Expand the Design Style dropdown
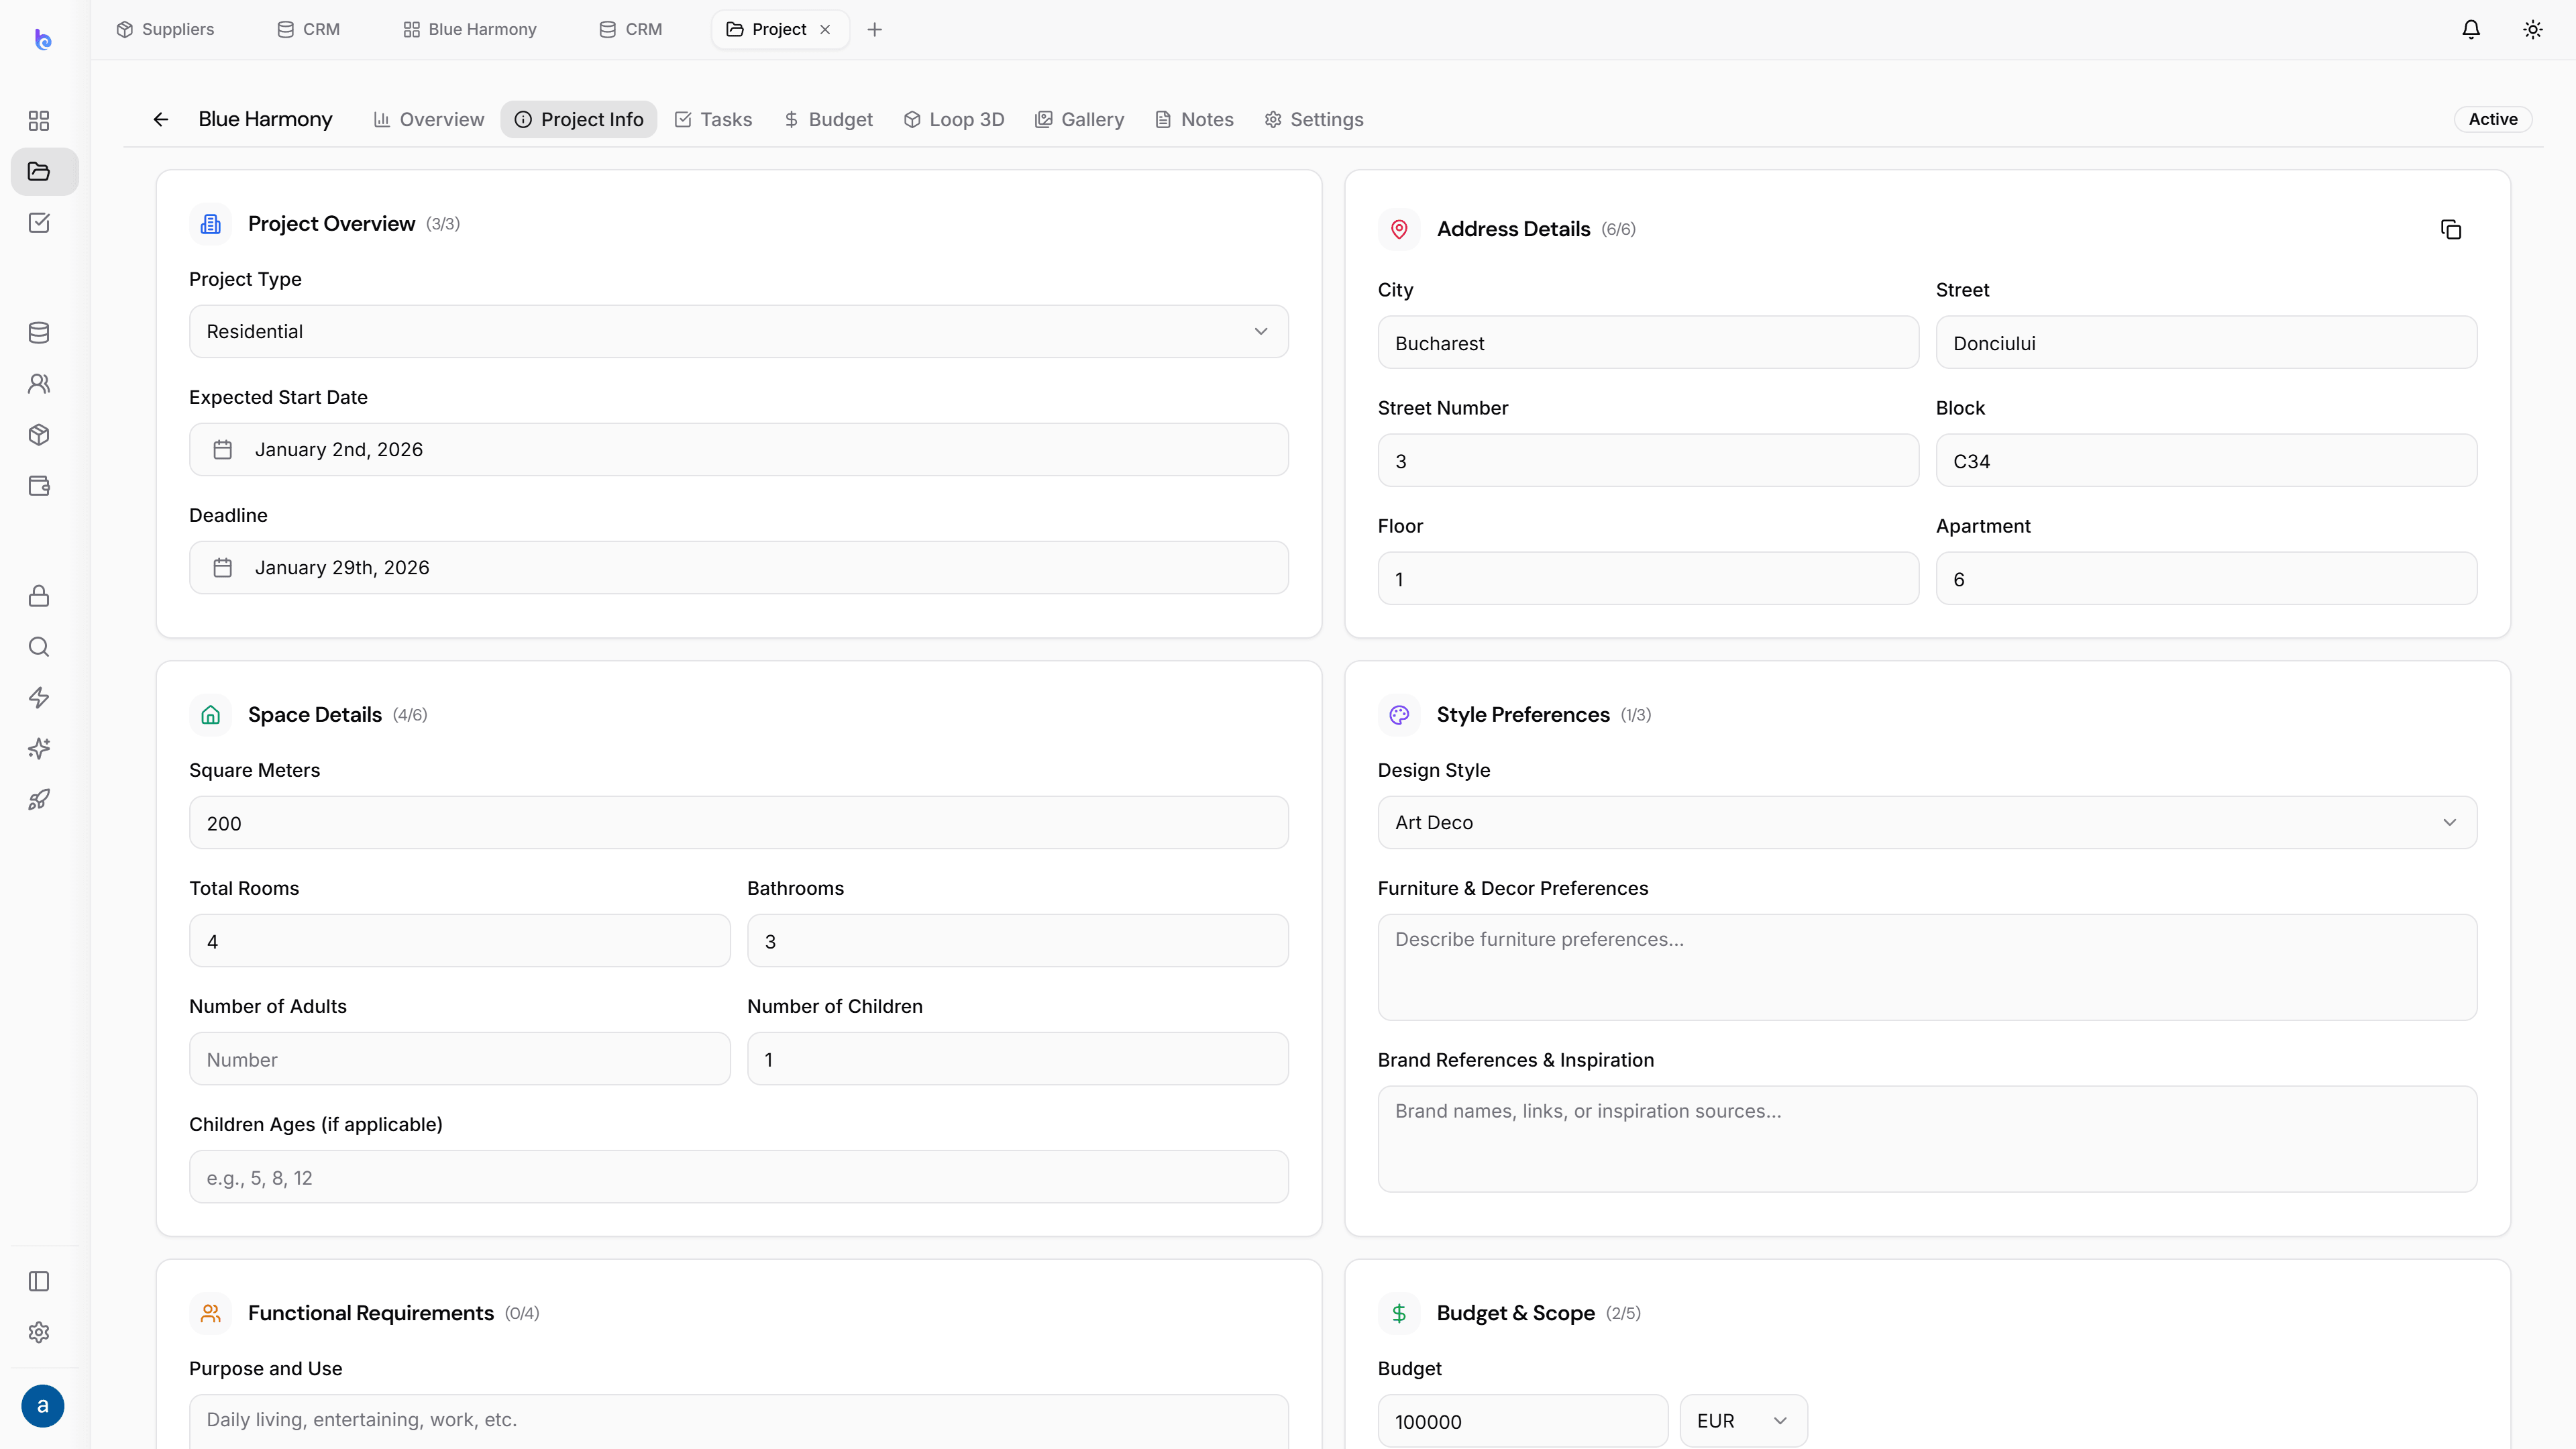This screenshot has height=1449, width=2576. [1927, 823]
